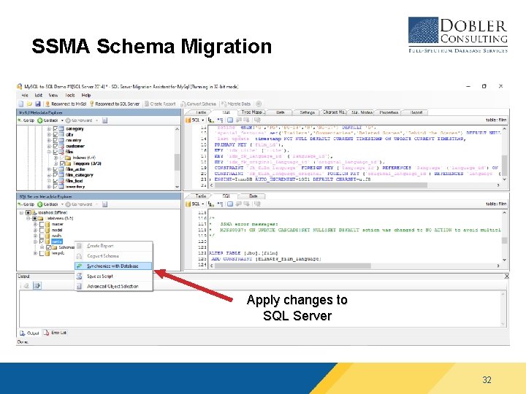Screen dimensions: 526x394
Task: Click the Triggers folder icon under film
Action: tap(68, 163)
